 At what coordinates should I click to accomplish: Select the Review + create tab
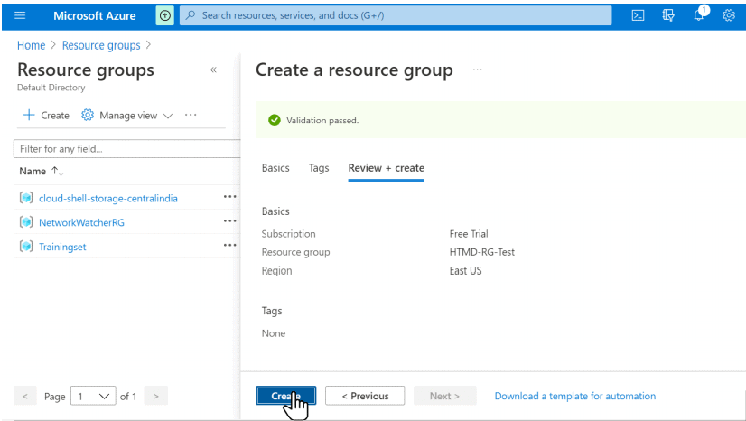point(387,168)
